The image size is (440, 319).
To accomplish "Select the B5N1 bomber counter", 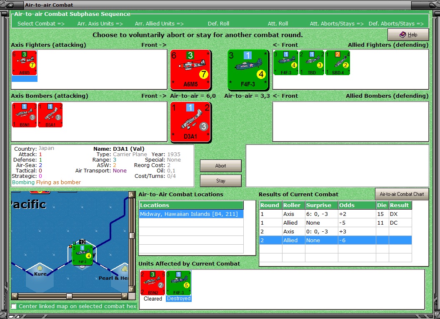I will pyautogui.click(x=25, y=115).
